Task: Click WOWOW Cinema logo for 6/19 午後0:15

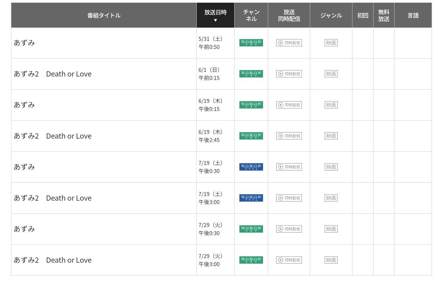Action: click(251, 105)
